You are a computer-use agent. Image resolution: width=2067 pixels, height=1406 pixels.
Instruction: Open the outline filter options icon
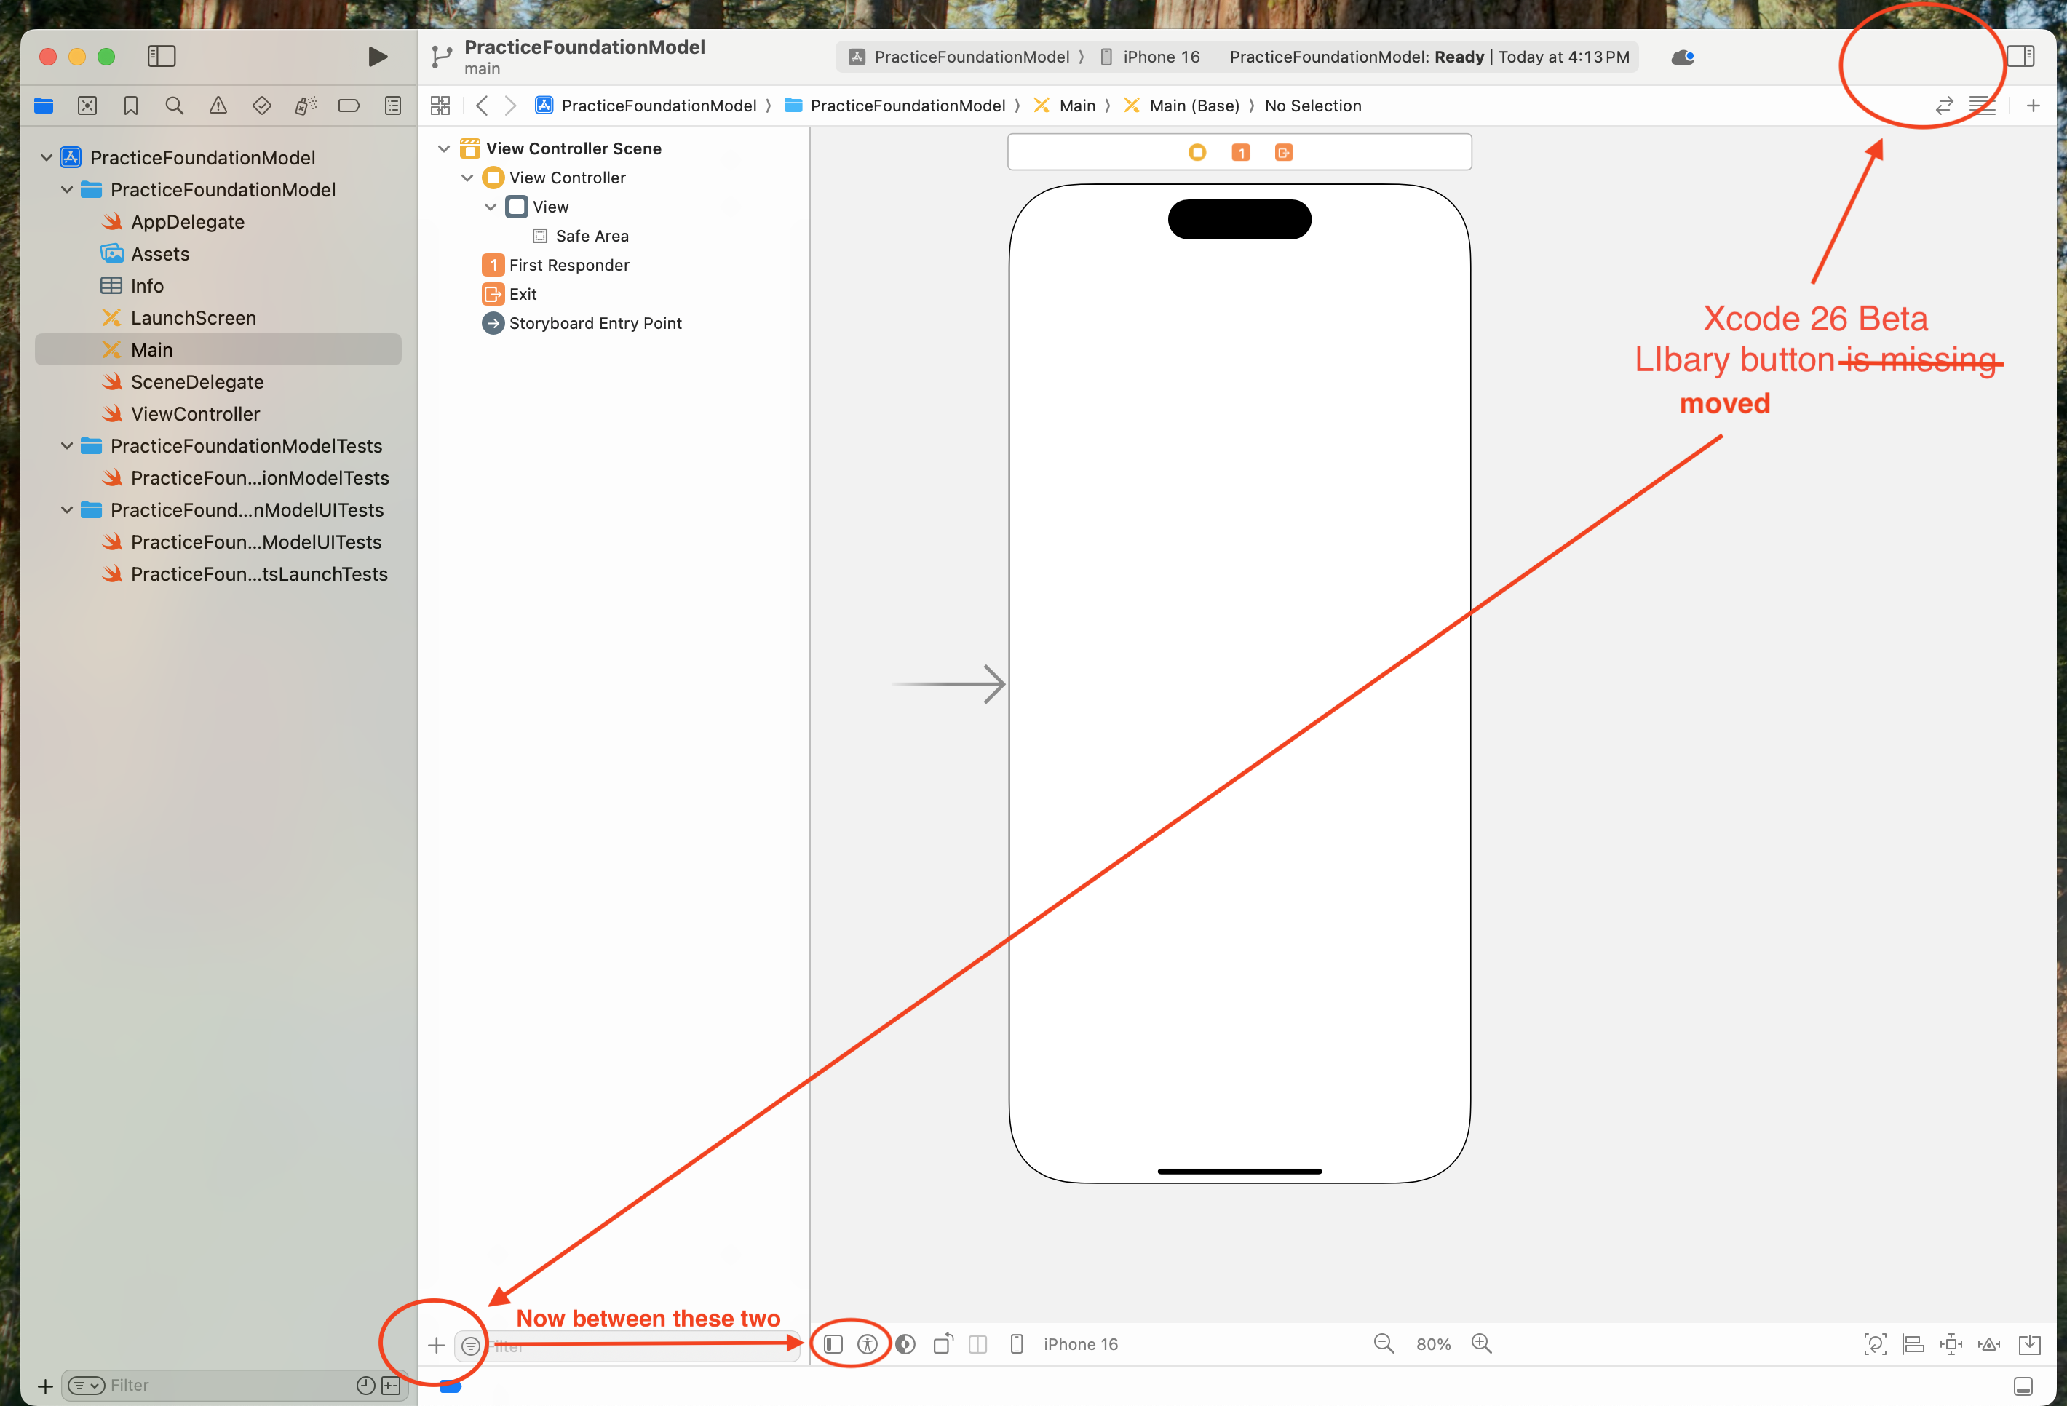[x=470, y=1346]
